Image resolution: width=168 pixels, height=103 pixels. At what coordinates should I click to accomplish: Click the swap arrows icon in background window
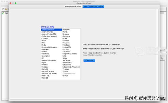coord(162,59)
